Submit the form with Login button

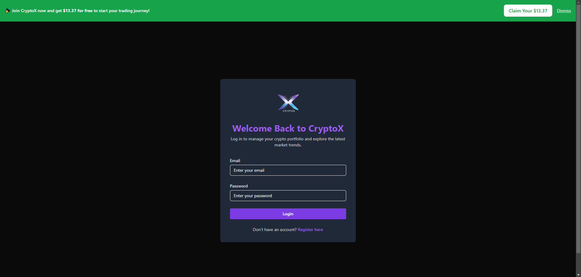point(288,214)
